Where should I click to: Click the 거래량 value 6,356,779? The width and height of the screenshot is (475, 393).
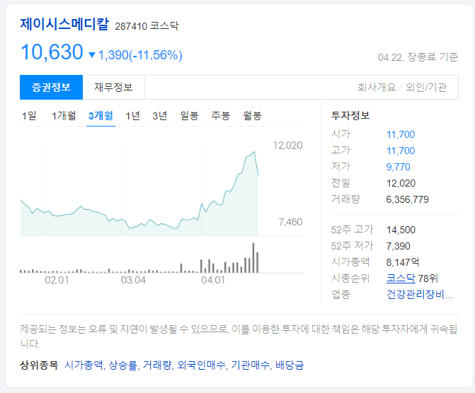(408, 199)
